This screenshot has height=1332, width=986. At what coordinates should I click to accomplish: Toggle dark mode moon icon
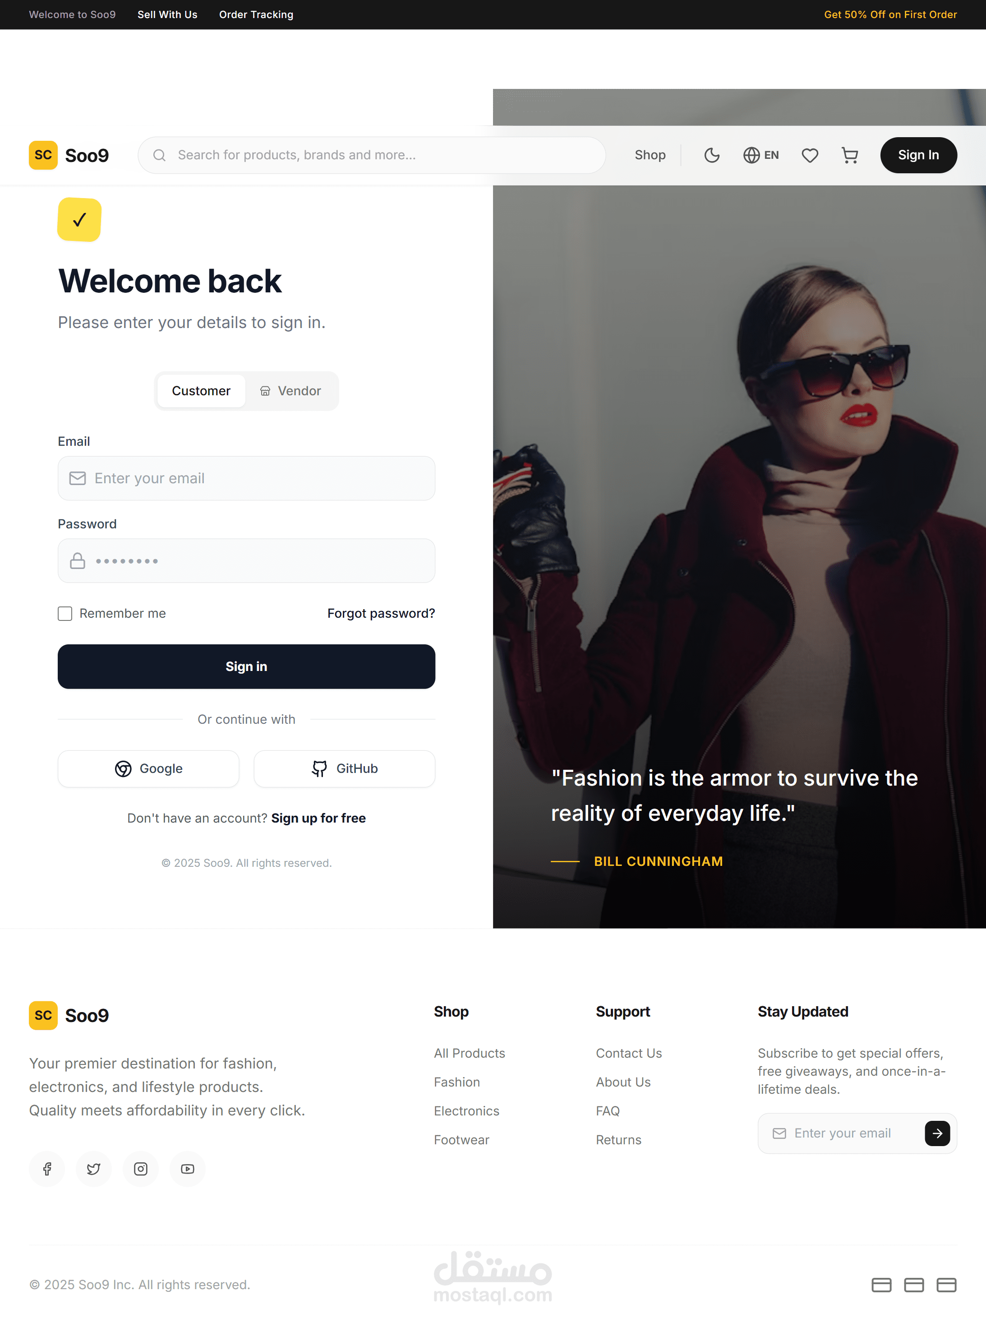coord(711,155)
